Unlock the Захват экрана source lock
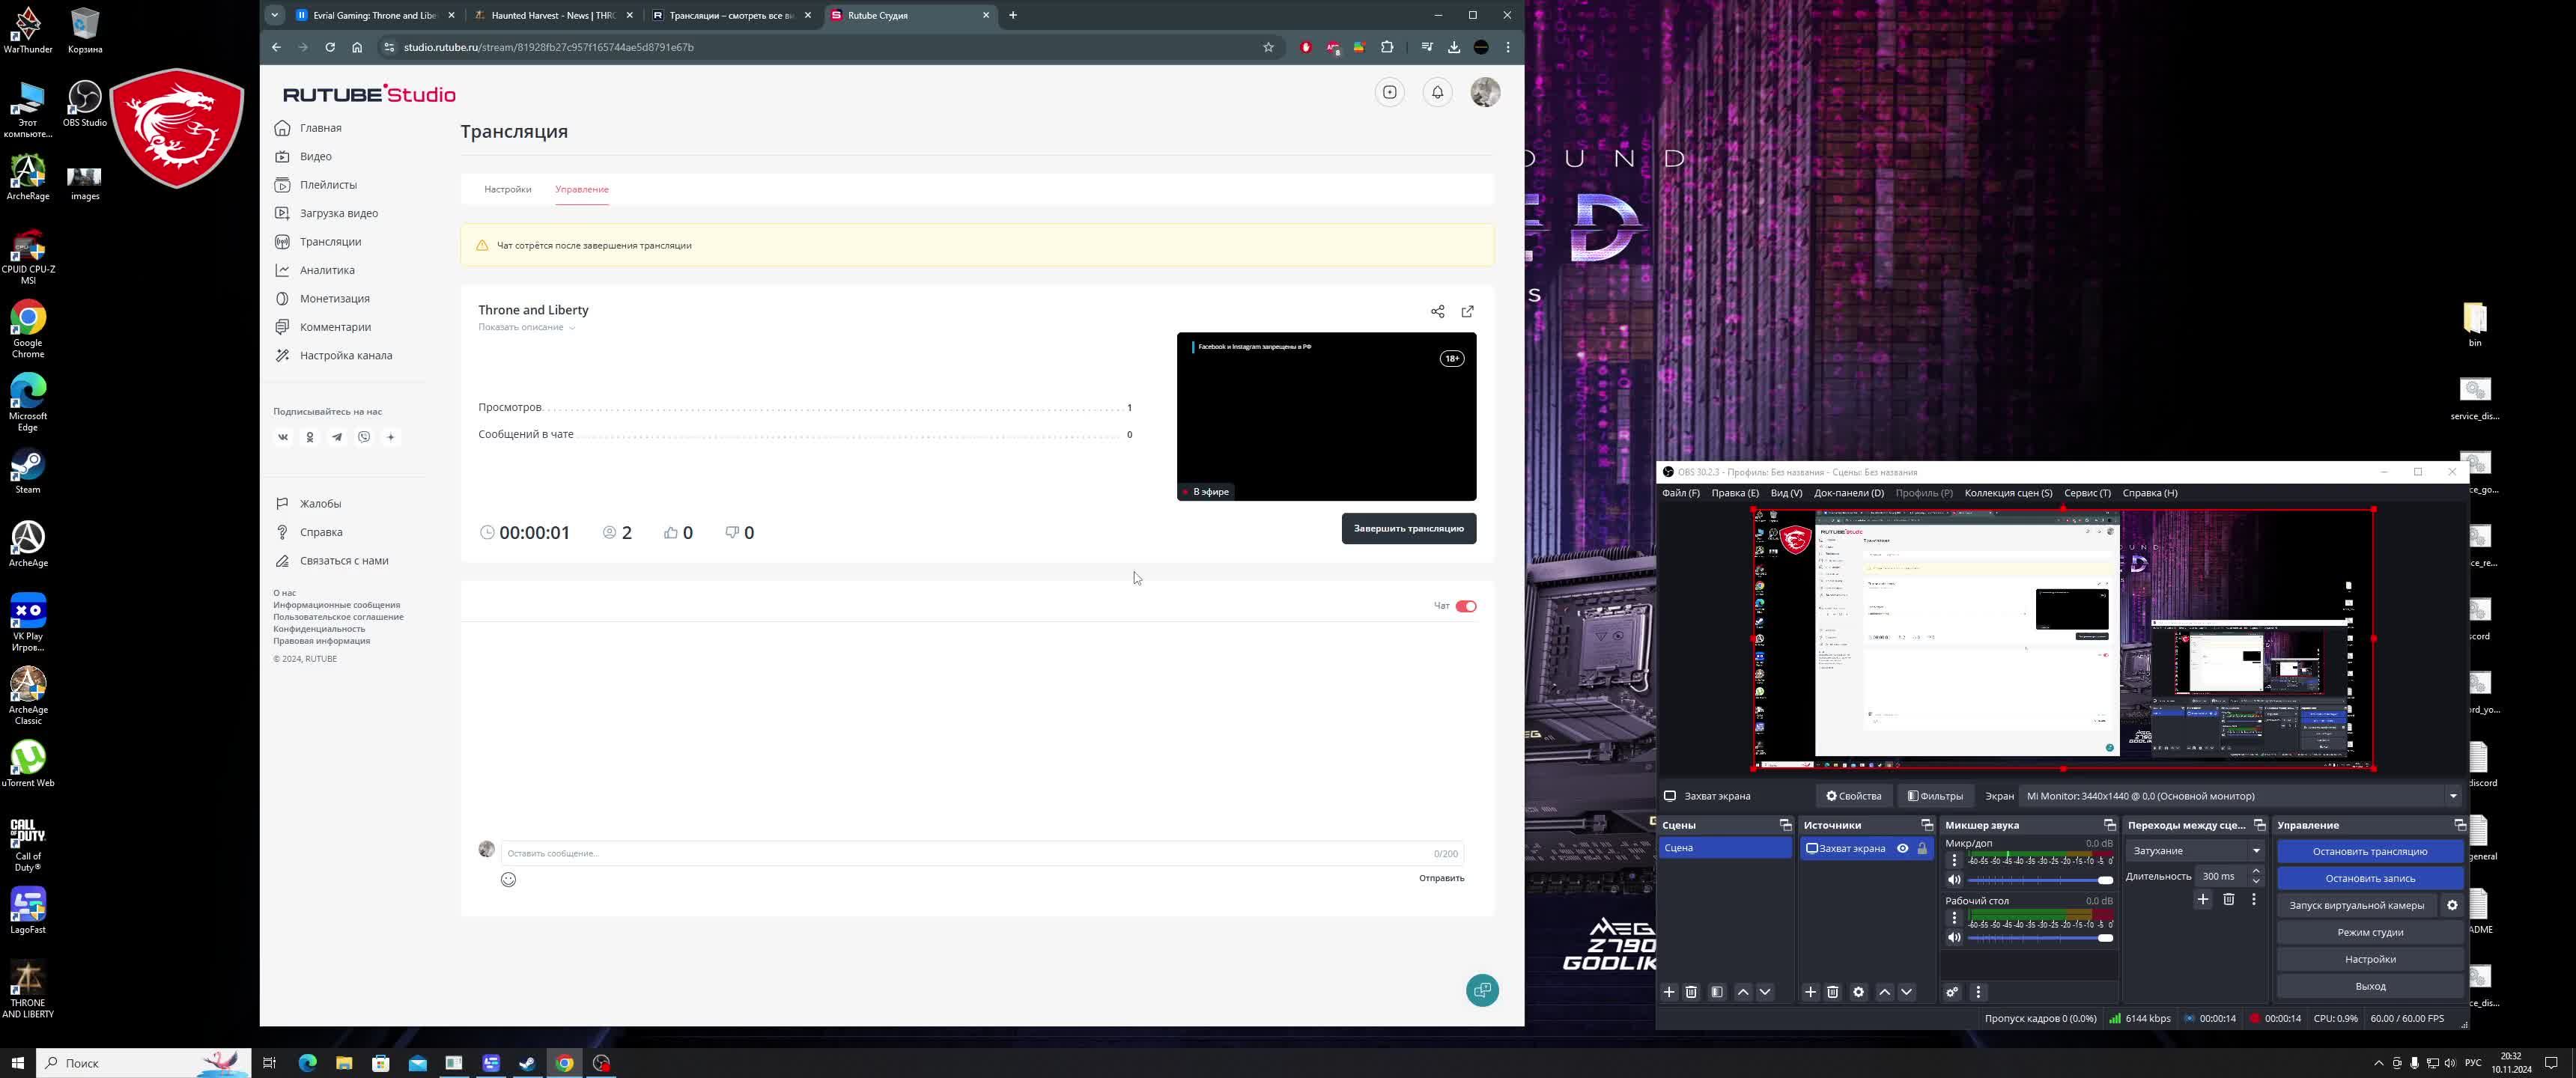Screen dimensions: 2576x1078 click(x=1921, y=848)
